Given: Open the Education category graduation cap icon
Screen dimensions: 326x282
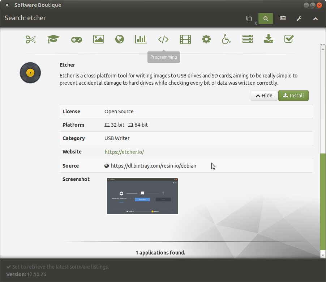Looking at the screenshot, I should coord(53,39).
